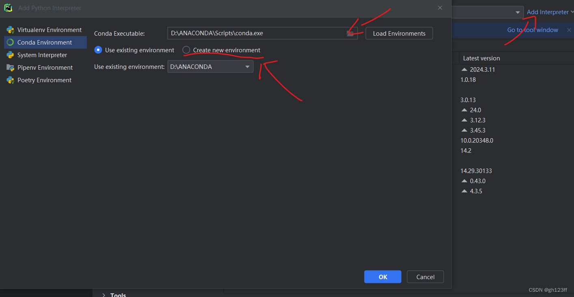
Task: Click the browse folder icon in Conda Executable field
Action: [x=350, y=34]
